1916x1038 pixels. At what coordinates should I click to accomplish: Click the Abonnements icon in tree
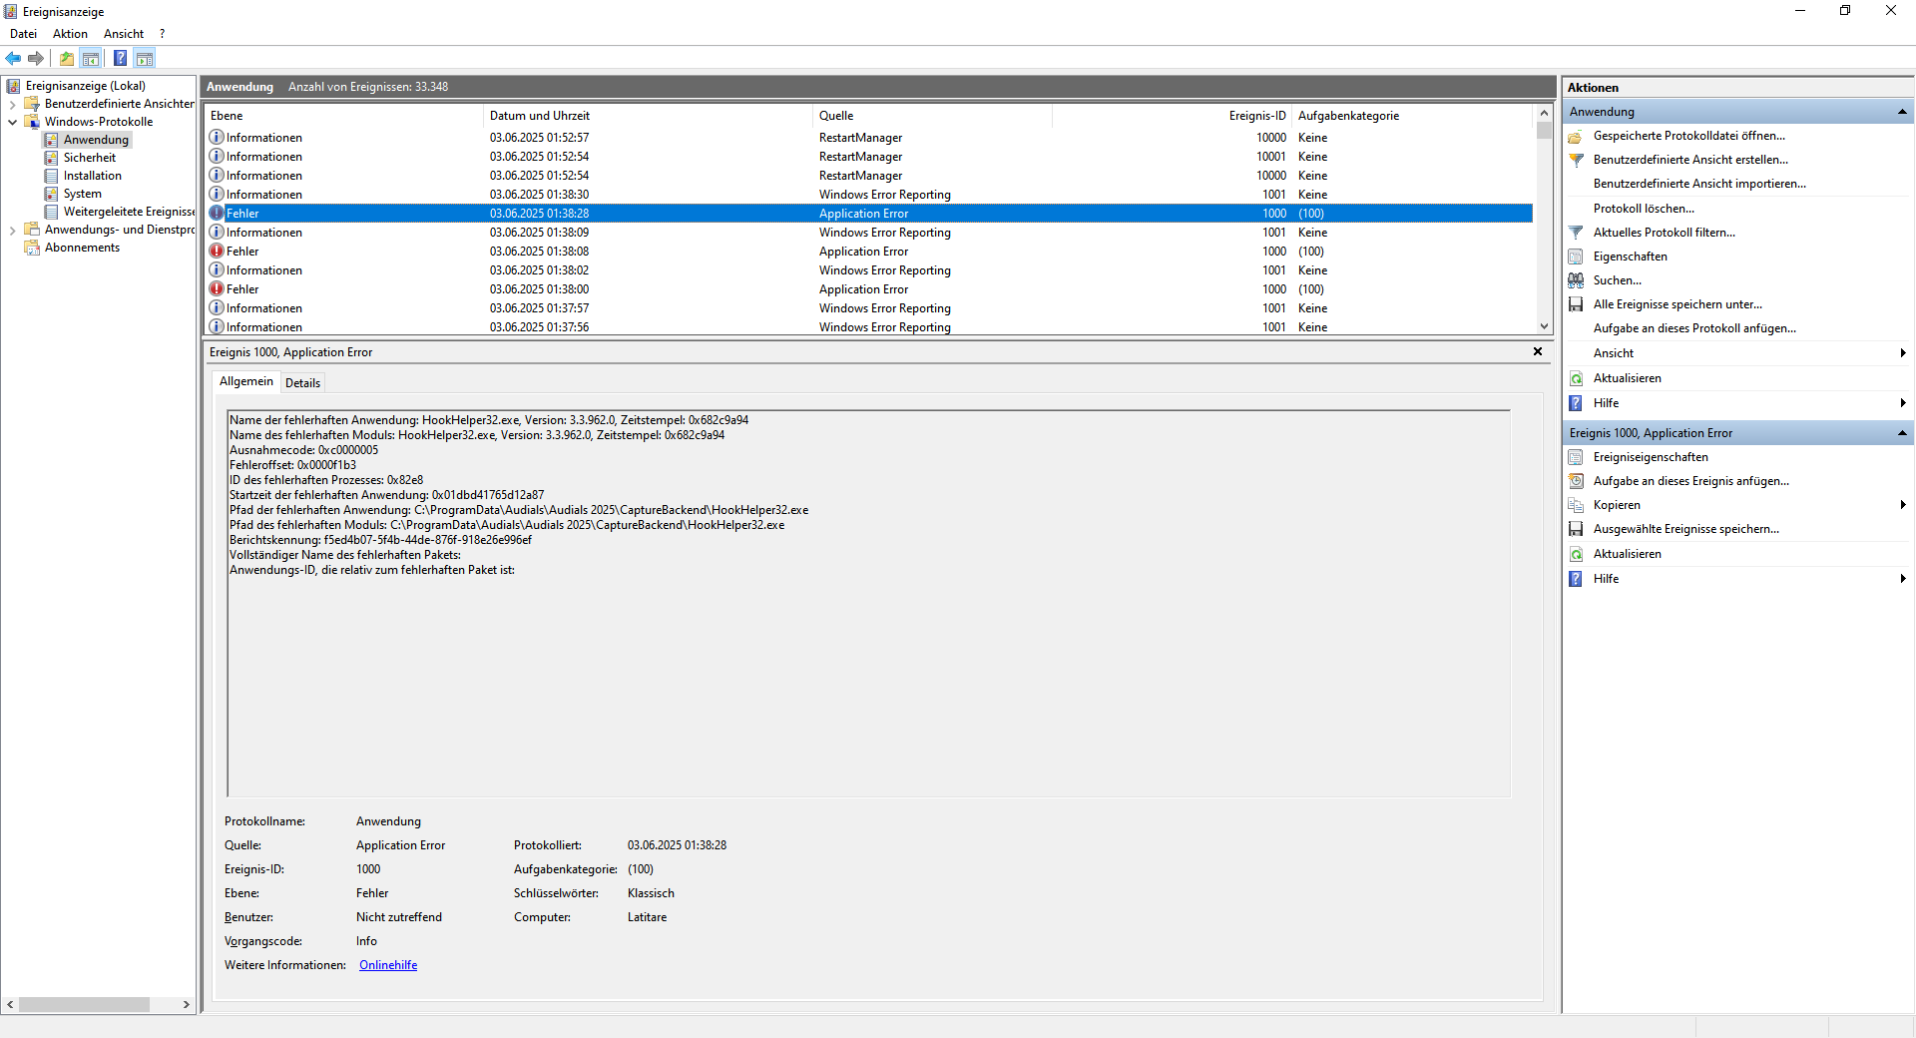(x=32, y=248)
